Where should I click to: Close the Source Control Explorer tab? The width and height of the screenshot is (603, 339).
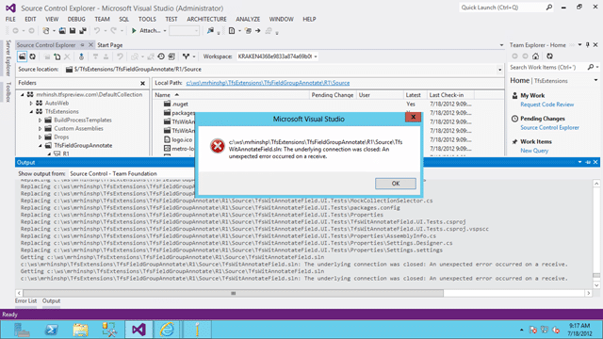pos(90,45)
